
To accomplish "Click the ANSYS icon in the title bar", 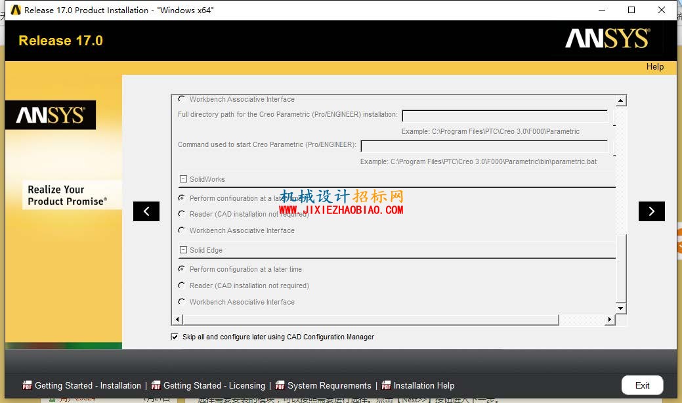I will [16, 10].
